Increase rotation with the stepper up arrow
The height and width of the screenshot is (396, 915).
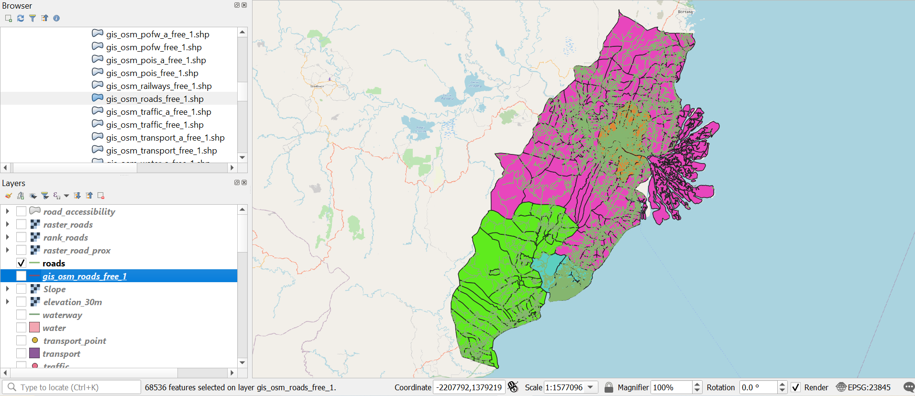783,385
